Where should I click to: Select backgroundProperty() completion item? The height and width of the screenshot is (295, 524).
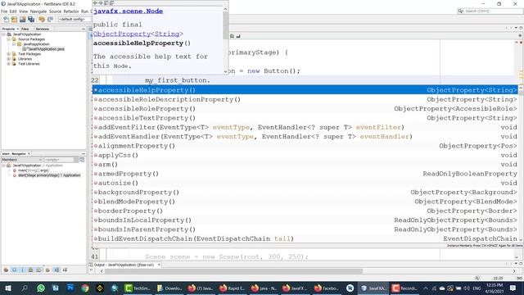(x=305, y=193)
